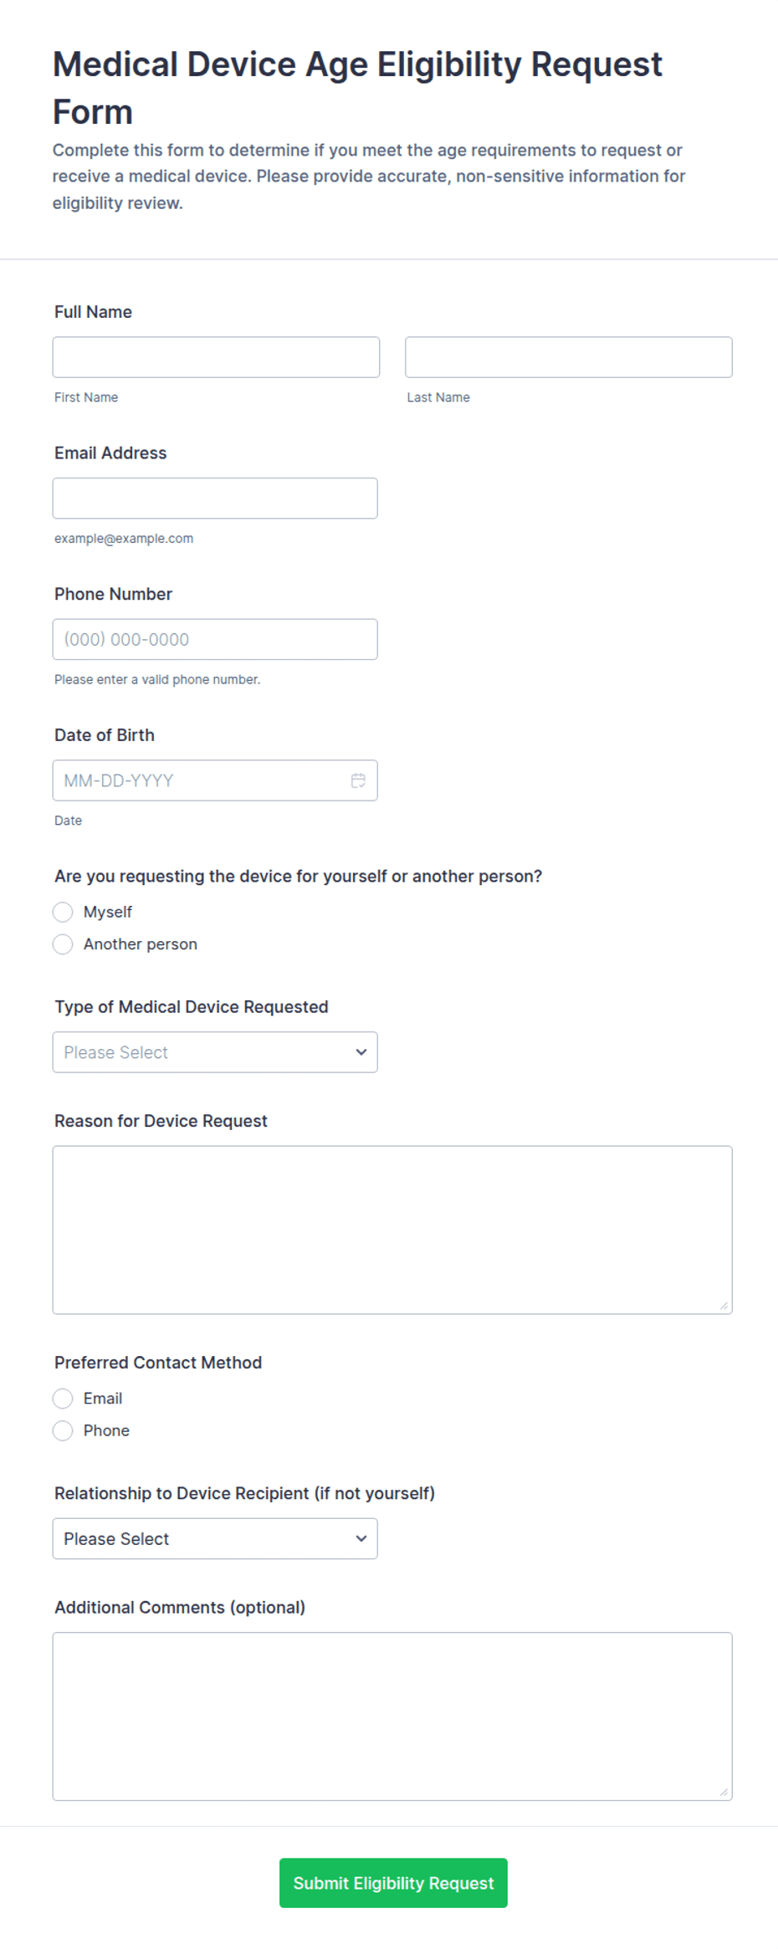Grab the Reason textarea resize handle
778x1949 pixels.
tap(724, 1305)
